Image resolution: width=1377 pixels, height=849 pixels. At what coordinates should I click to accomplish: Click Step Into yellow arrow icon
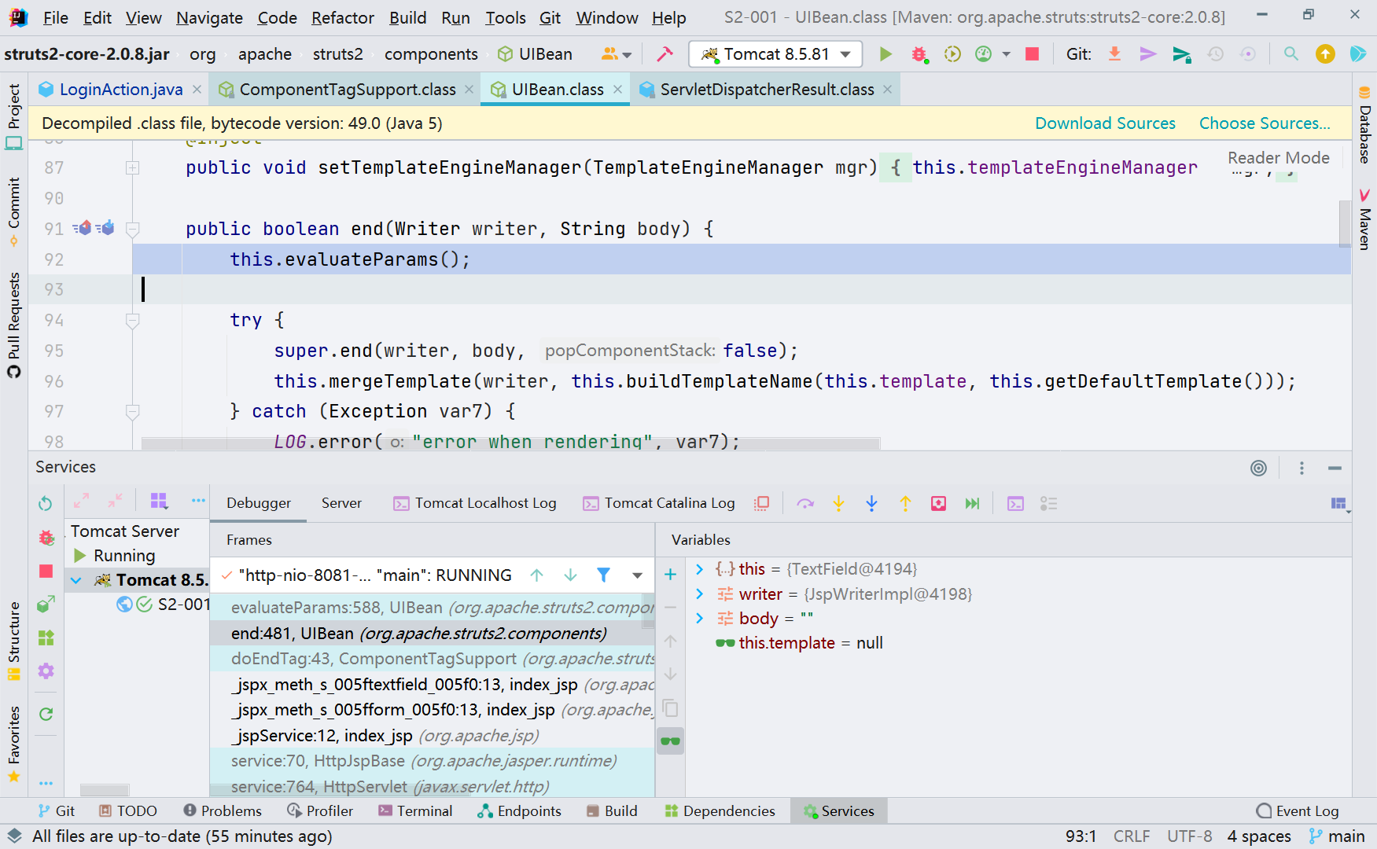tap(838, 504)
